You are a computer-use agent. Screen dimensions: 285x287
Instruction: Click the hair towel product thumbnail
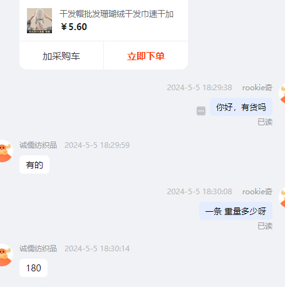coord(39,21)
